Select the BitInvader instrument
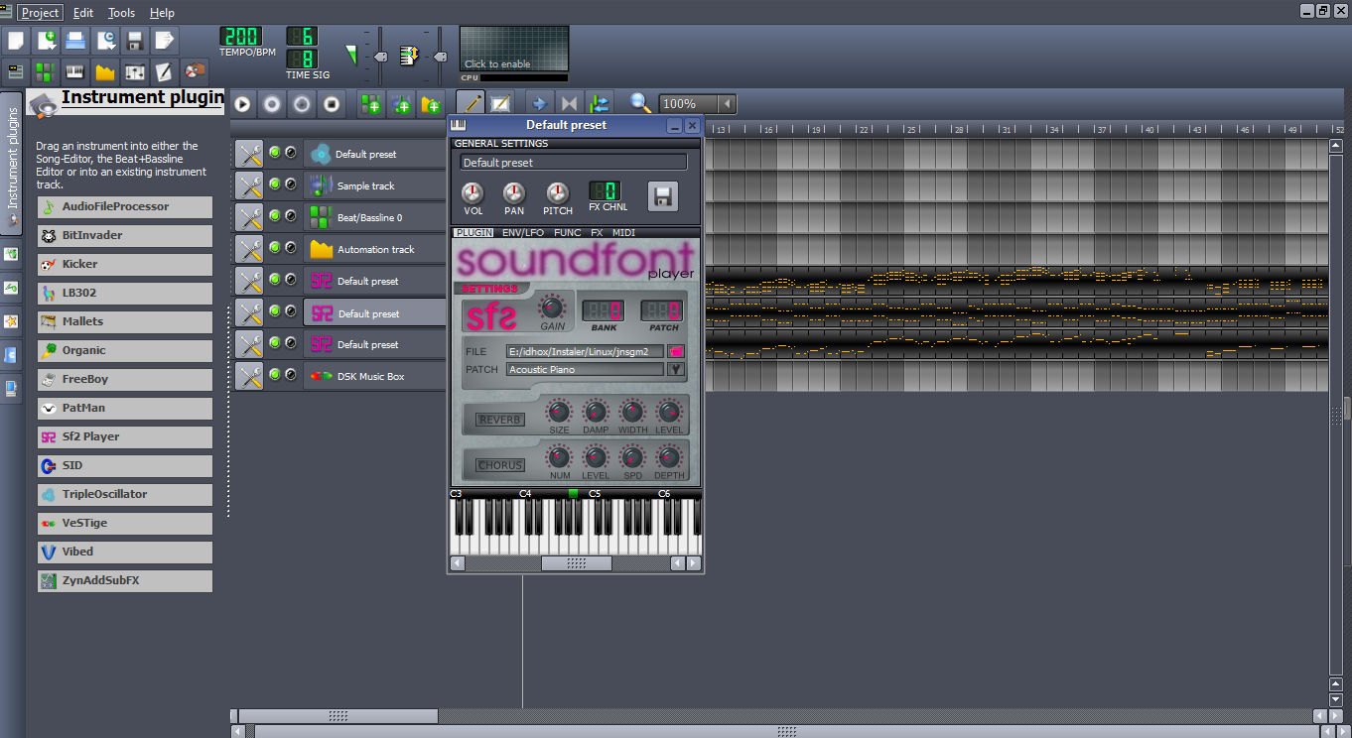The height and width of the screenshot is (738, 1352). click(125, 236)
